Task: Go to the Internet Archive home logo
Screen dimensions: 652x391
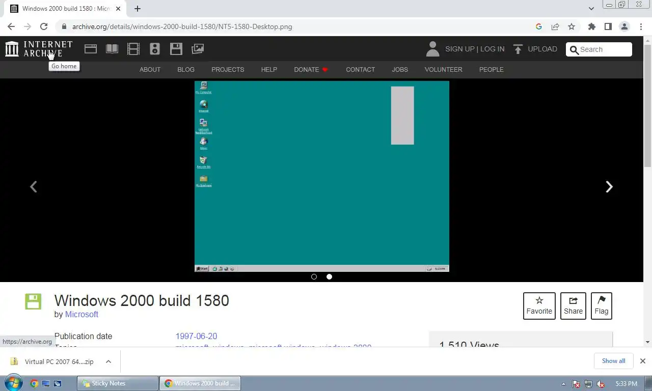Action: (x=39, y=49)
